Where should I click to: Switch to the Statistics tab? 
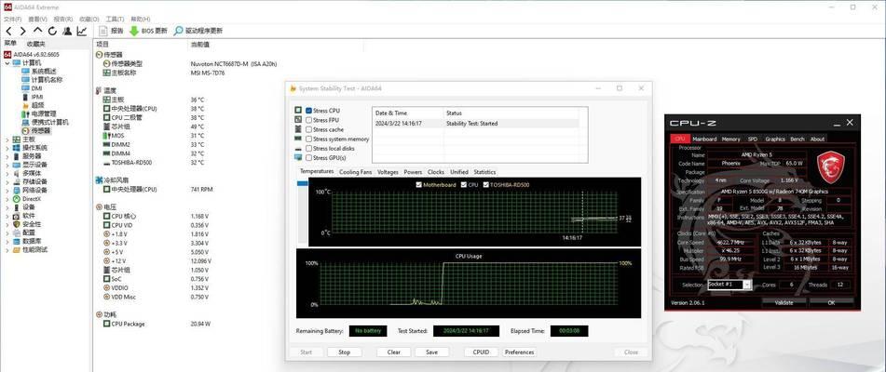coord(484,172)
